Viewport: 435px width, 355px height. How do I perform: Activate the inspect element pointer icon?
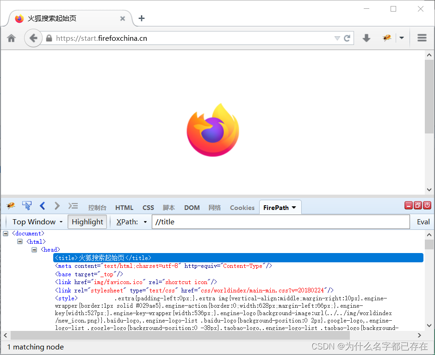tap(27, 206)
